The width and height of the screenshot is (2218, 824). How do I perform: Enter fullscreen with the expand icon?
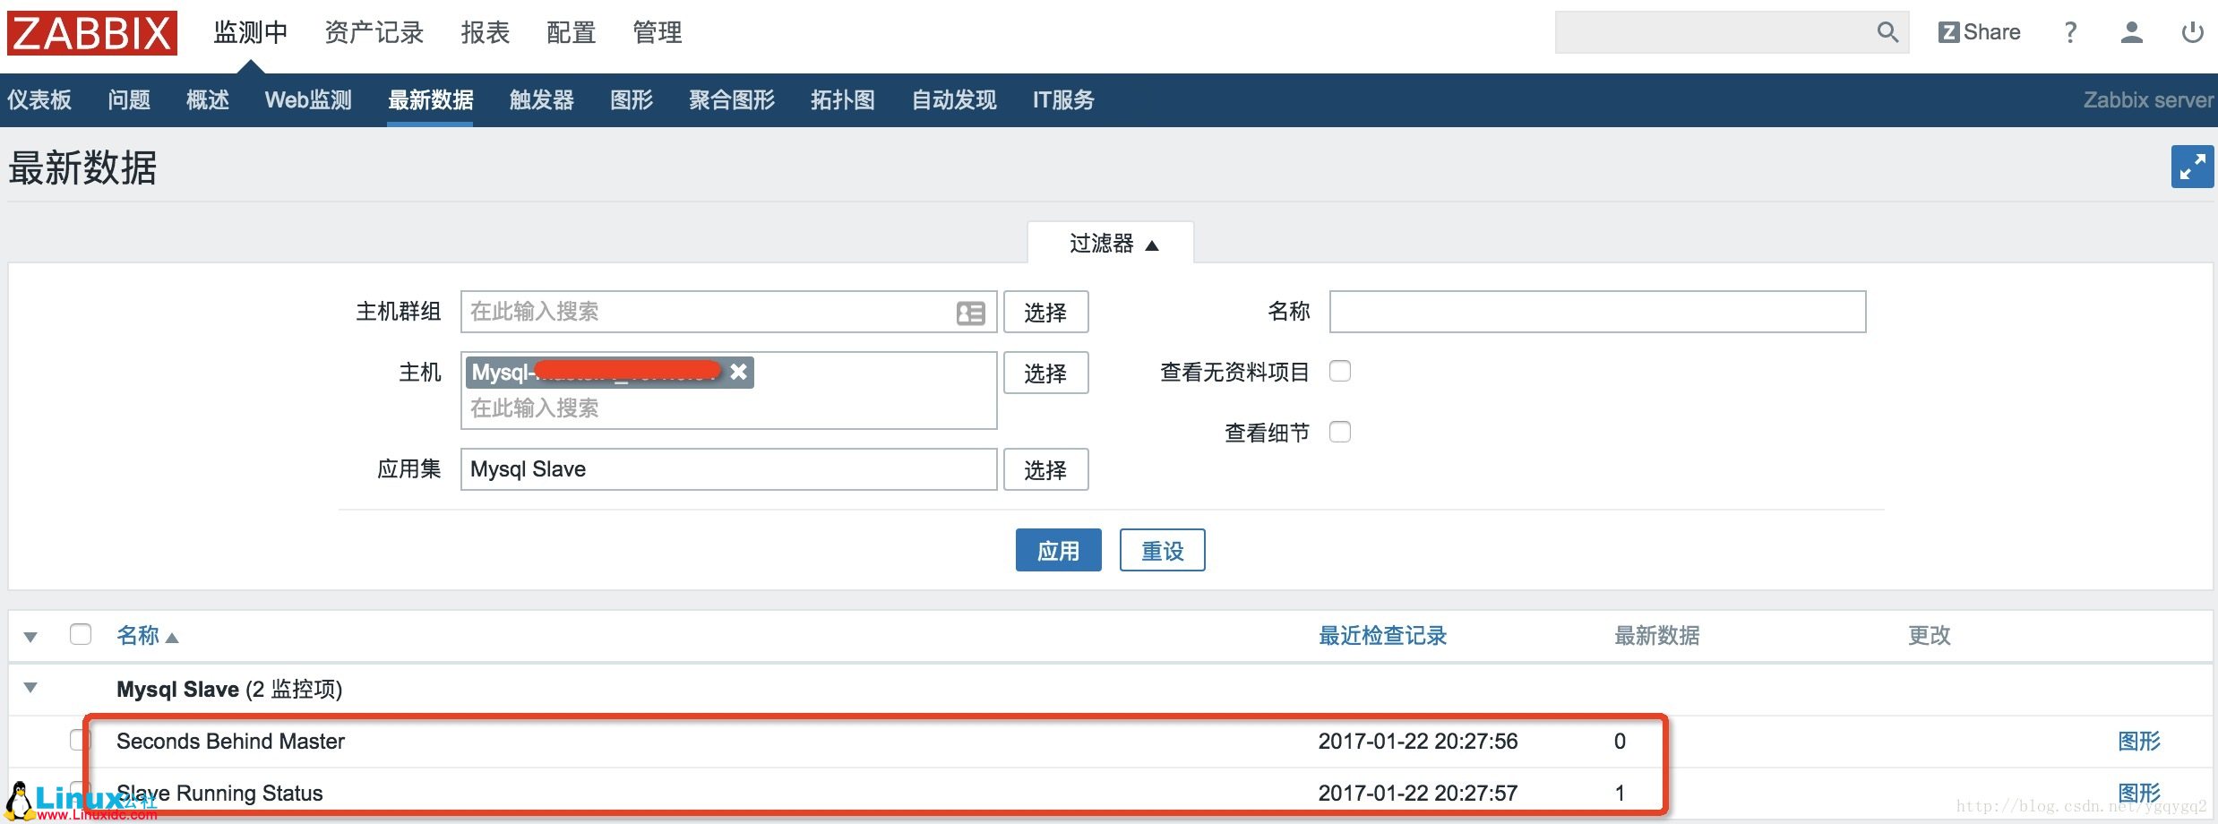point(2192,167)
